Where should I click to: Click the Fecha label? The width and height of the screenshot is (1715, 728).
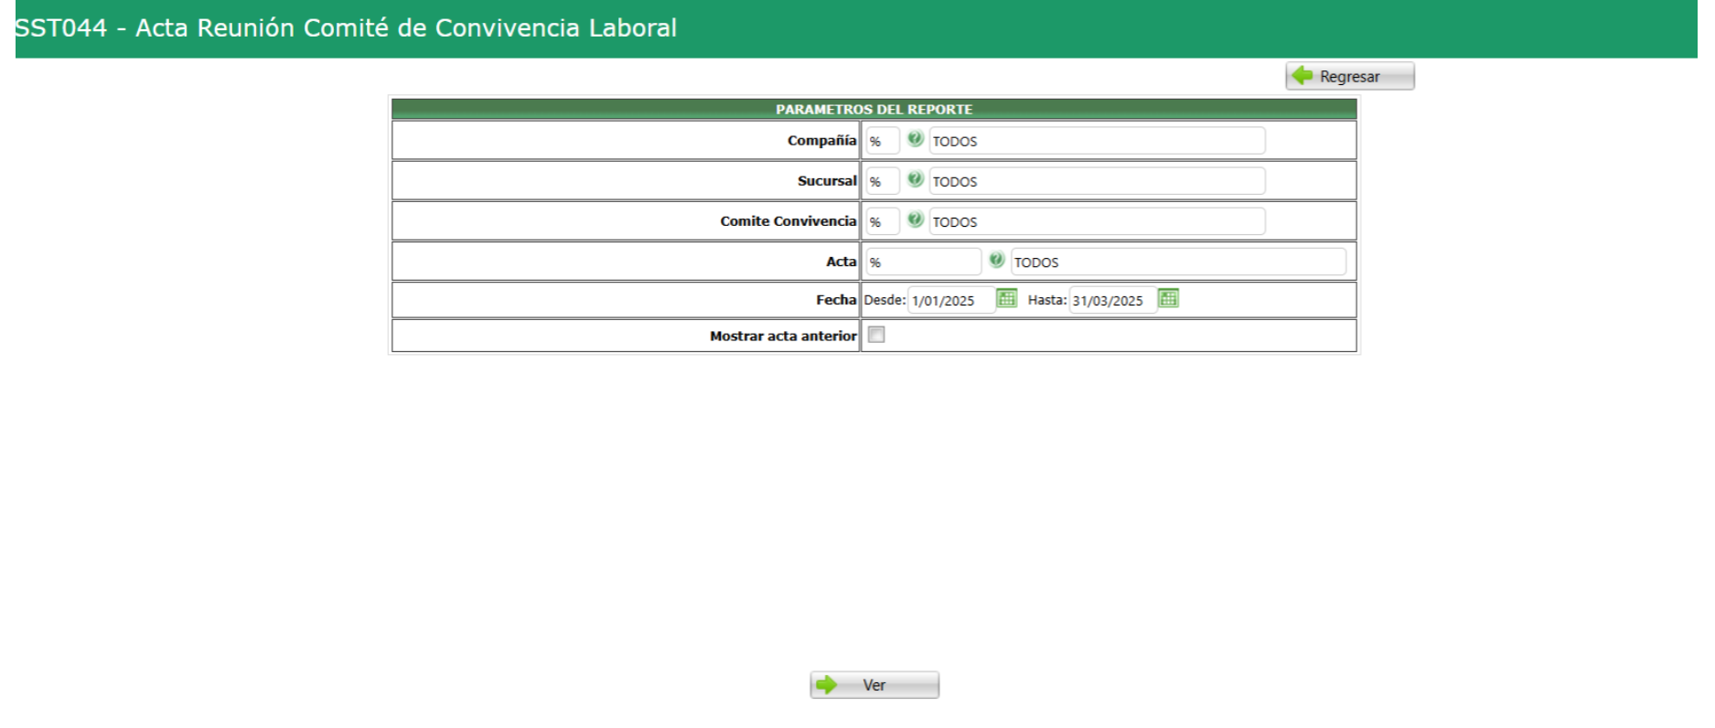coord(836,299)
